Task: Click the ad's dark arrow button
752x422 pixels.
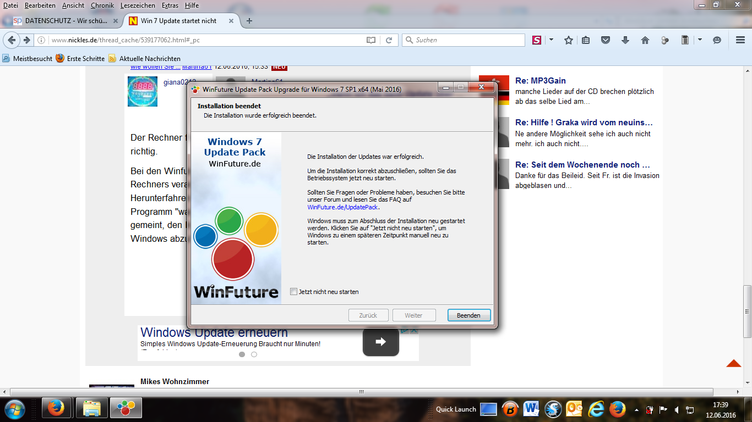Action: 380,342
